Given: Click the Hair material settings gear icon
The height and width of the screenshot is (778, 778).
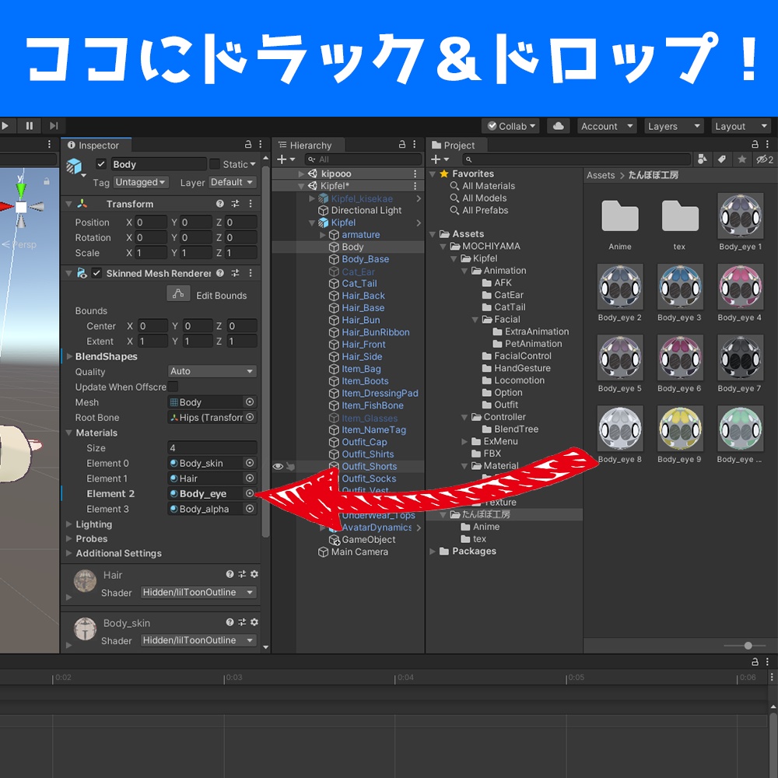Looking at the screenshot, I should [x=253, y=574].
